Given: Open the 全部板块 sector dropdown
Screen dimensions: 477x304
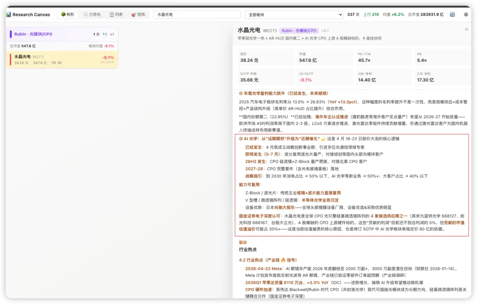Looking at the screenshot, I should click(294, 14).
